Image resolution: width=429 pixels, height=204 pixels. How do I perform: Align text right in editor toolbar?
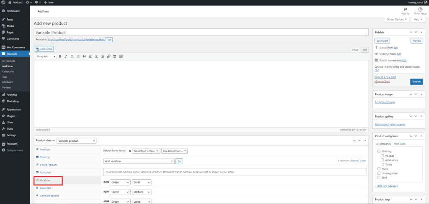tap(102, 56)
